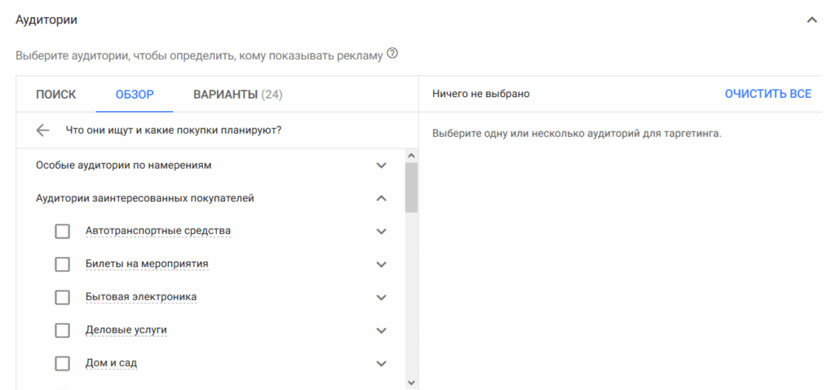Collapse the Аудитории section with top chevron
Screen dimensions: 835x390
pos(811,20)
